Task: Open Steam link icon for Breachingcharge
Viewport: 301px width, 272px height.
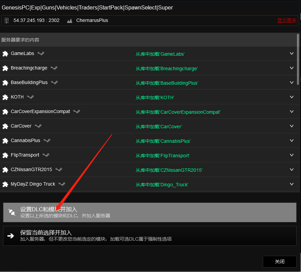Action: coord(54,68)
